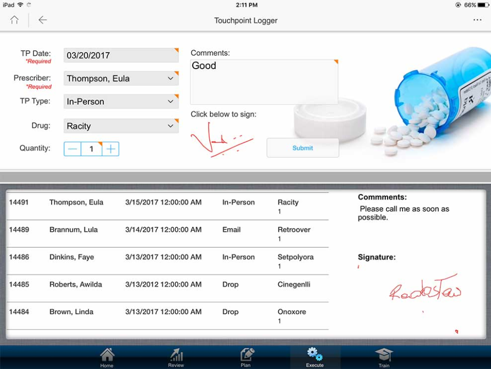Tap the home icon in top-left corner

click(14, 20)
